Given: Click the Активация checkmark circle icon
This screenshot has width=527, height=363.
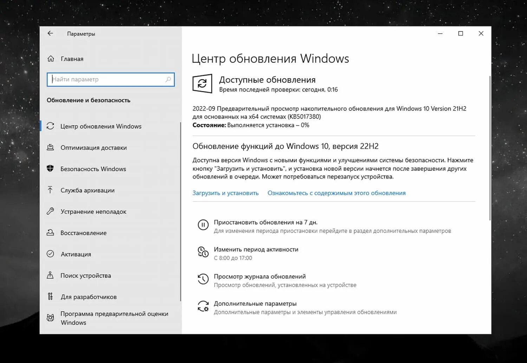Looking at the screenshot, I should [50, 254].
